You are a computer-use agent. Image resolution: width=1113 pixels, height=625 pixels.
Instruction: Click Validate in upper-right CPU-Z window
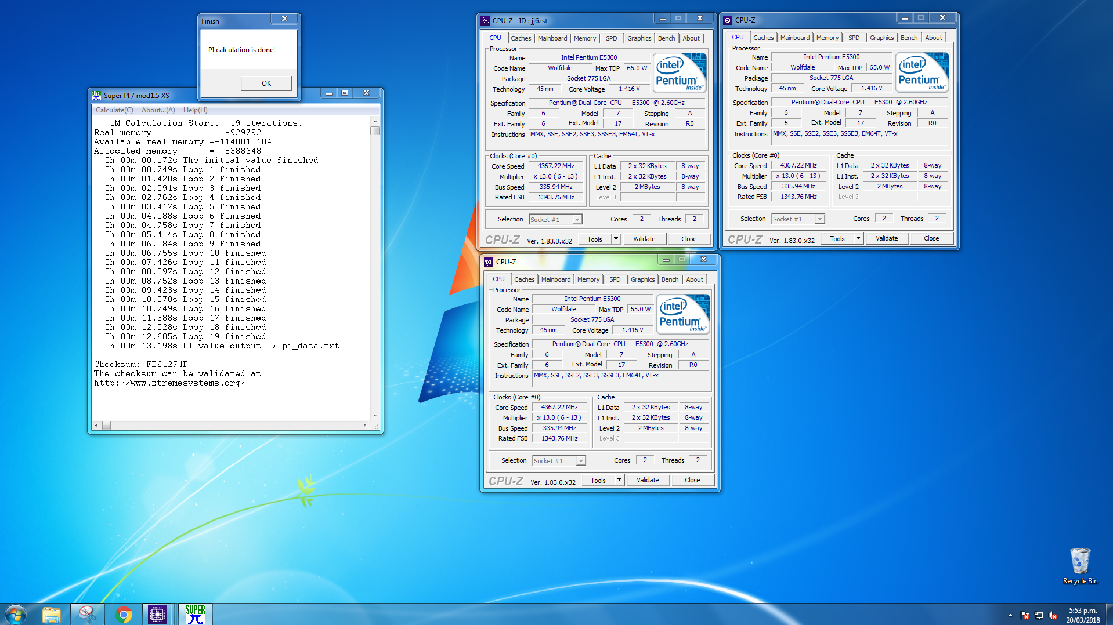coord(887,238)
